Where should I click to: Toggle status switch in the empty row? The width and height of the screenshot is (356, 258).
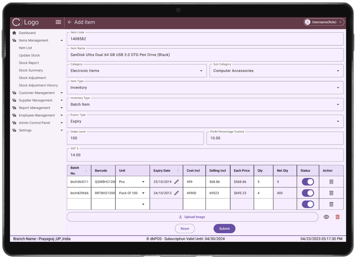coord(308,204)
